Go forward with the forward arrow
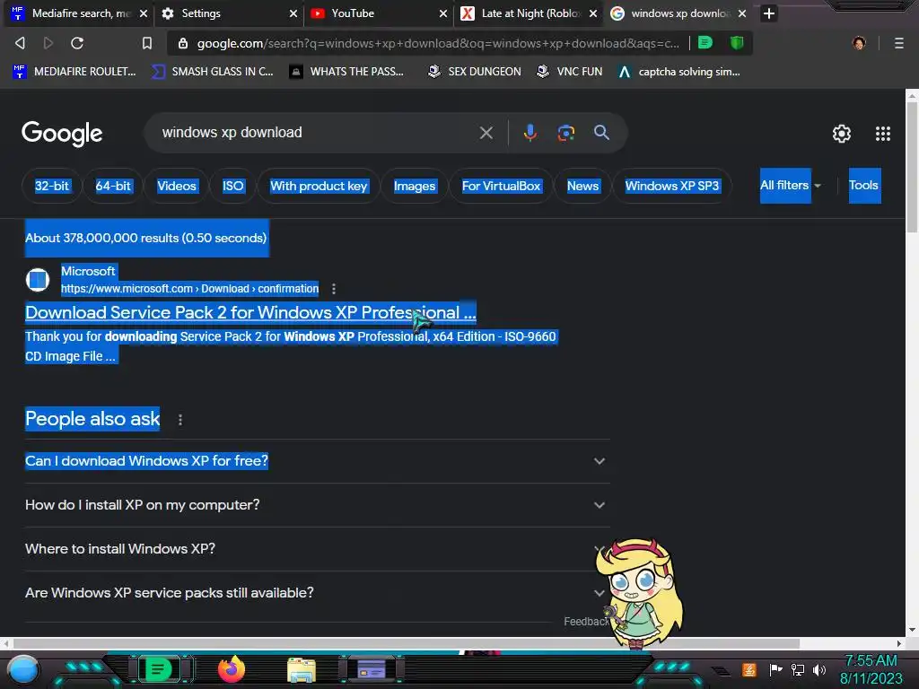Screen dimensions: 919x689 click(x=48, y=43)
